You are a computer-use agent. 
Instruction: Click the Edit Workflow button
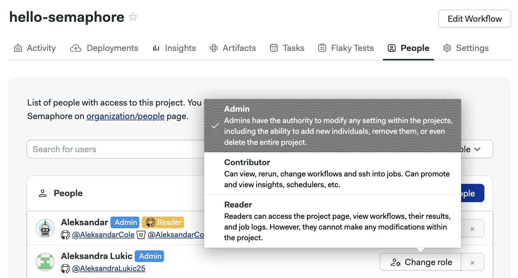coord(474,19)
